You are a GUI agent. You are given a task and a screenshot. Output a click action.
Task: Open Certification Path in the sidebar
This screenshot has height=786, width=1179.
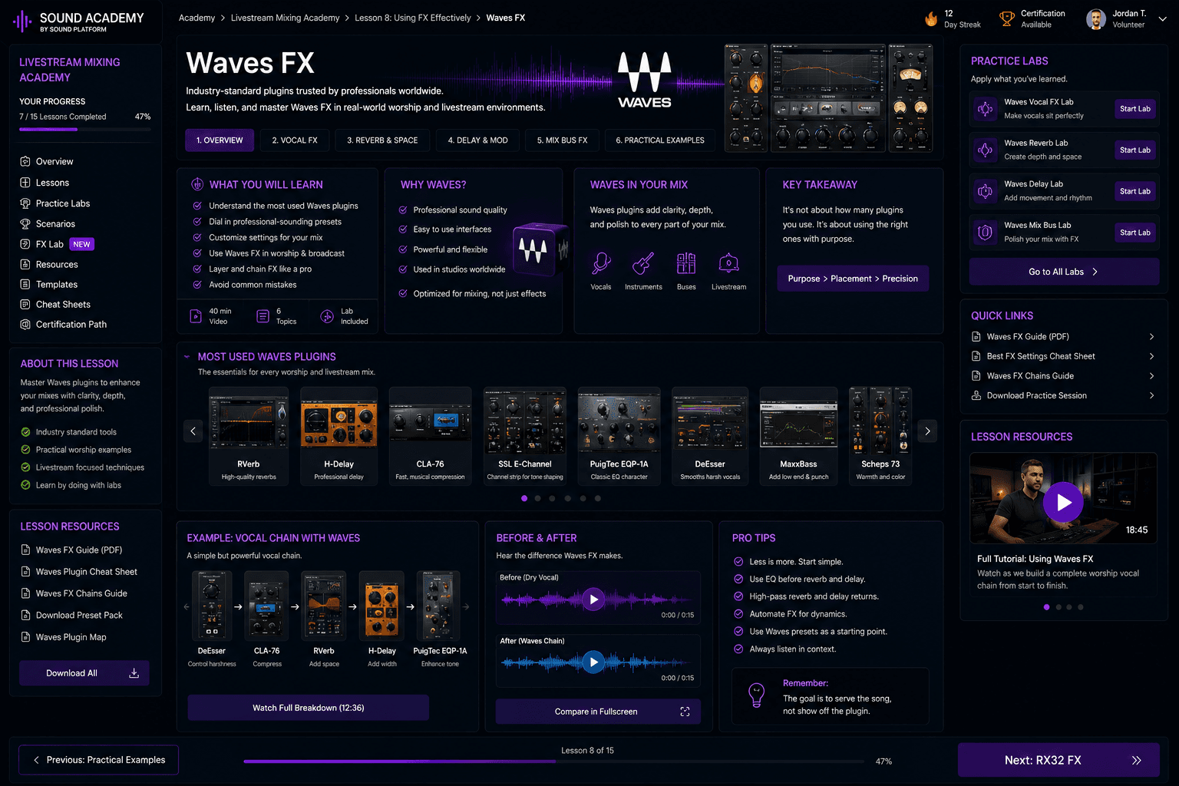[63, 325]
